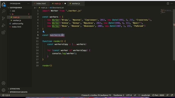
Task: Click Строка 9, столбец 19 cursor position
Action: click(96, 95)
